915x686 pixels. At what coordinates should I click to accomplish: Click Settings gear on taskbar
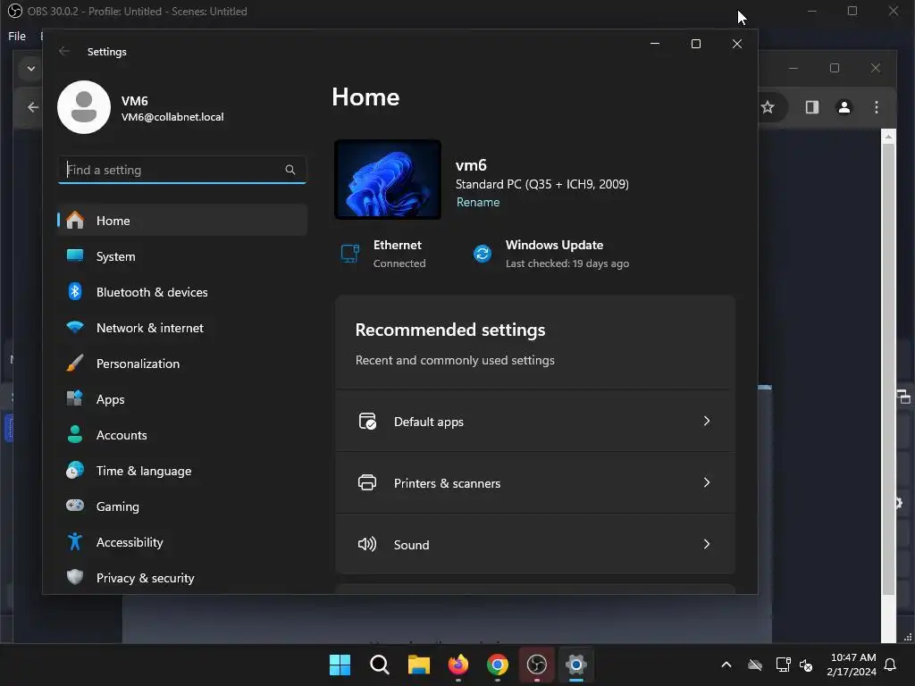pyautogui.click(x=576, y=665)
